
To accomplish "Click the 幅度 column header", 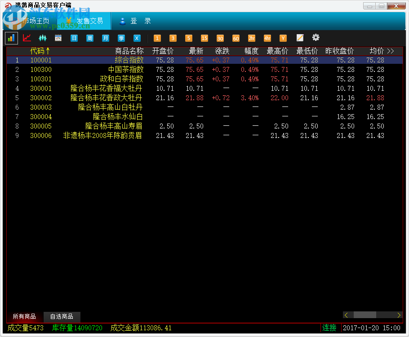I will coord(251,51).
